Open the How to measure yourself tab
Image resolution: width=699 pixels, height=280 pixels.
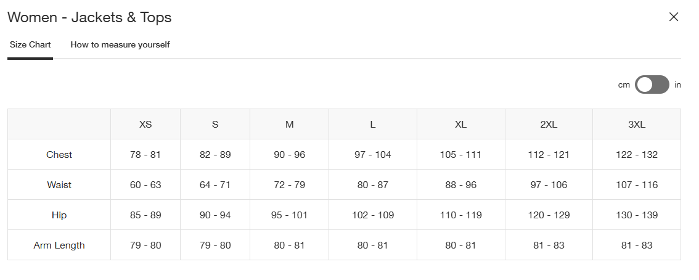[120, 45]
